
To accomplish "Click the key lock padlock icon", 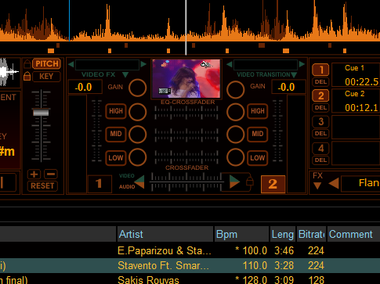I will pos(27,77).
